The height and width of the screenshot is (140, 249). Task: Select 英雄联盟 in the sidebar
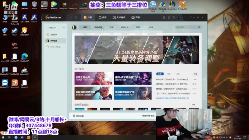pos(55,41)
